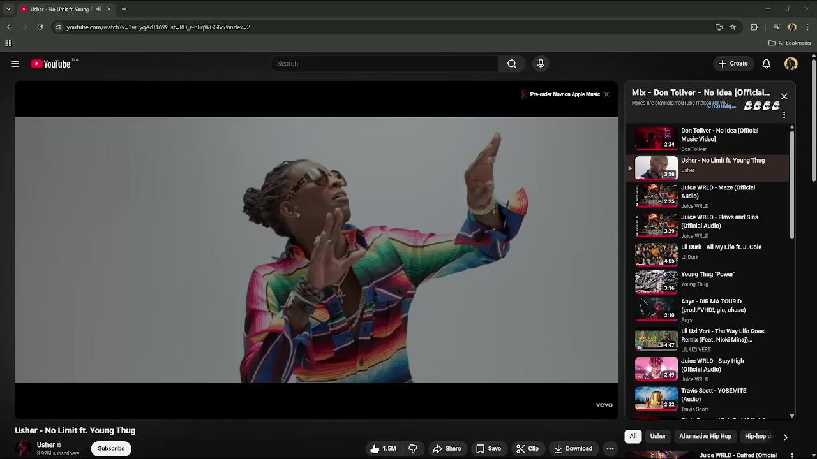Play Juice WRLD - Stay High
Screen dimensions: 817x459
point(708,369)
